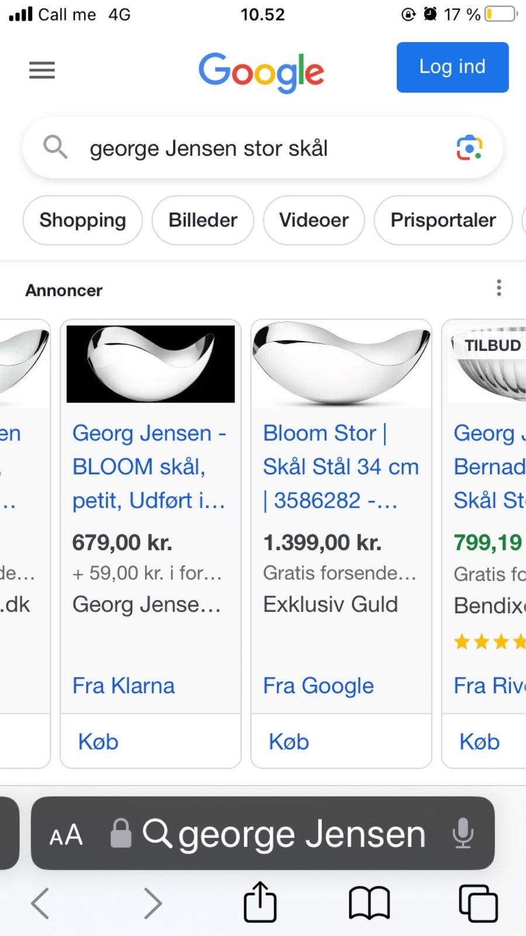
Task: Open the Prisportaler filter tab
Action: click(443, 221)
